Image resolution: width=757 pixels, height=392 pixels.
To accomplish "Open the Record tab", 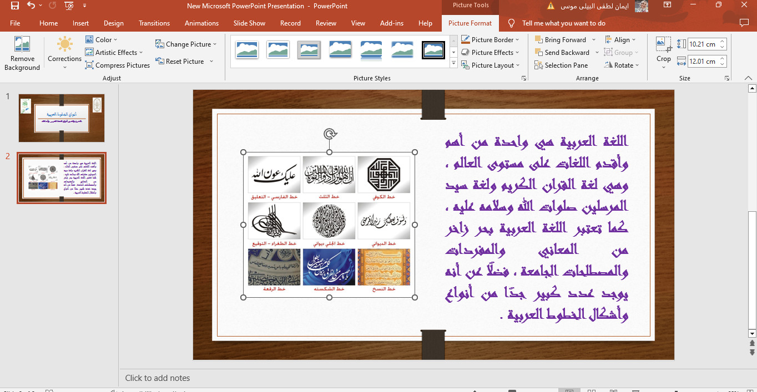I will click(290, 23).
